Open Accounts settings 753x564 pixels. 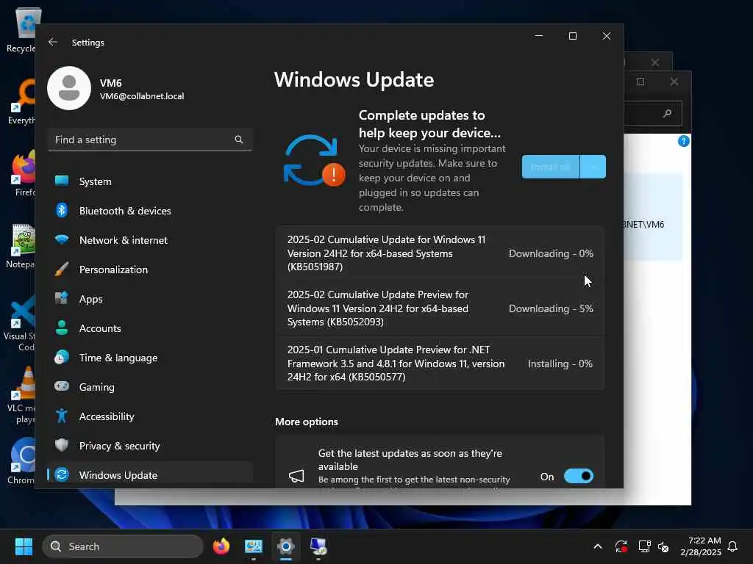click(150, 328)
